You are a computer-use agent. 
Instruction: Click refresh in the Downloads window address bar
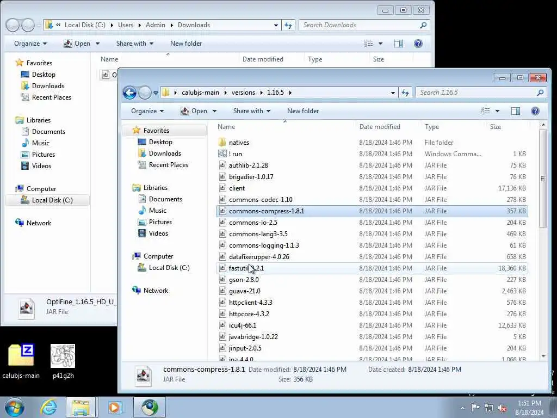click(288, 25)
